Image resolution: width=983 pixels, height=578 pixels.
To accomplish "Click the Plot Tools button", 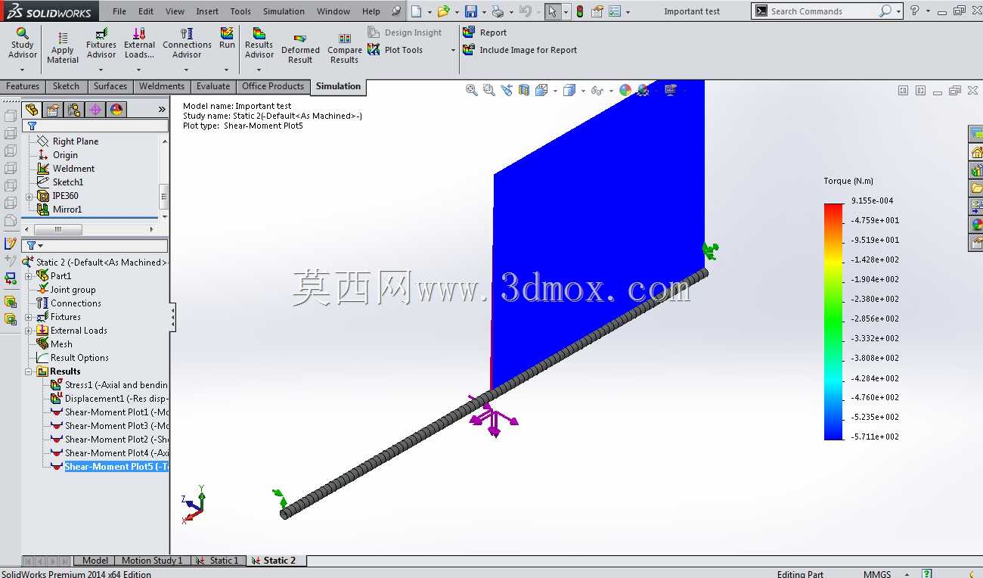I will pos(395,50).
